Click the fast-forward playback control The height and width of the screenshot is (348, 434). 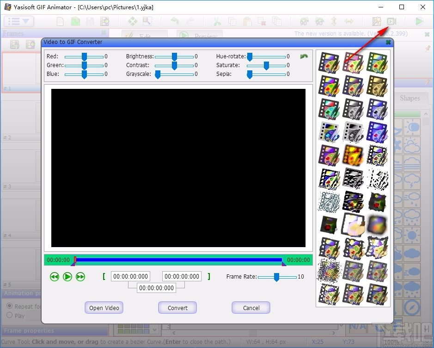80,276
